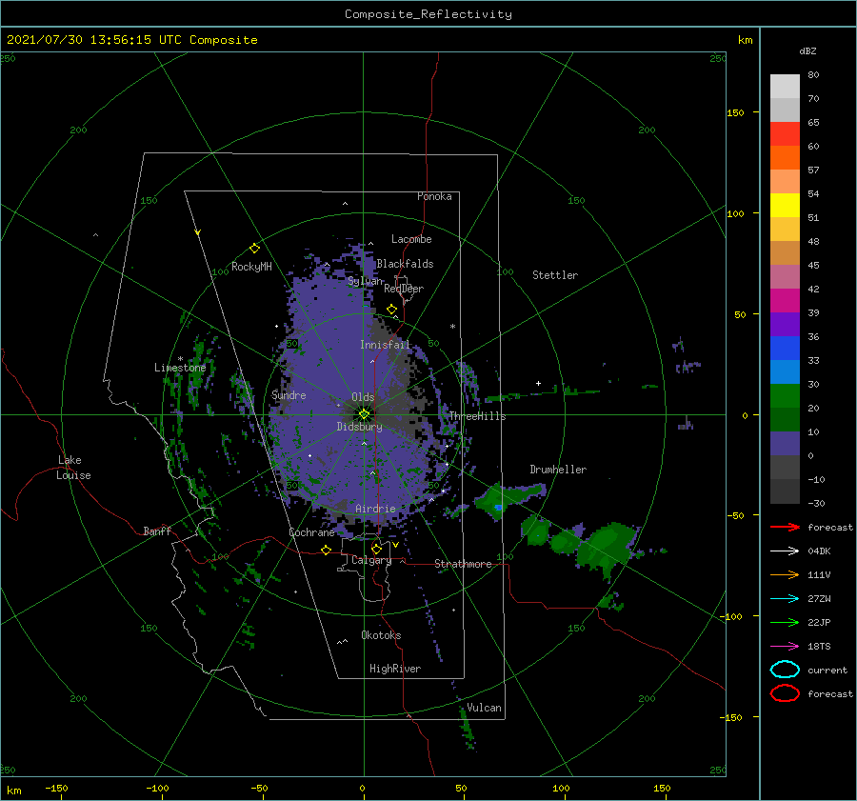Click the Drumheller city label
The width and height of the screenshot is (857, 801).
[558, 470]
